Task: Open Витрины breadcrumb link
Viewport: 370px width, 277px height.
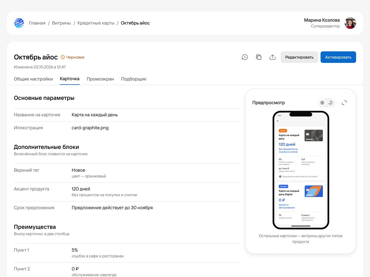Action: coord(61,23)
